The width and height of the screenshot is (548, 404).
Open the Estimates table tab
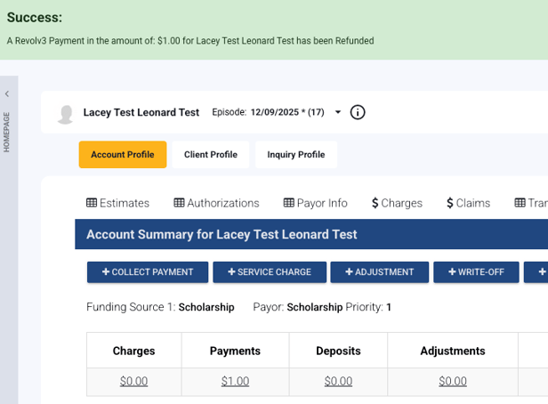point(117,203)
